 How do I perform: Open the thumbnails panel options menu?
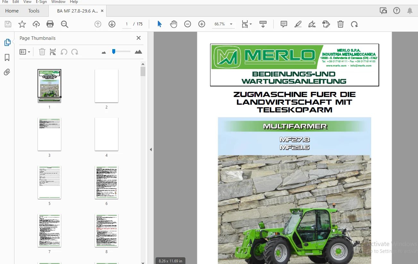(x=25, y=52)
